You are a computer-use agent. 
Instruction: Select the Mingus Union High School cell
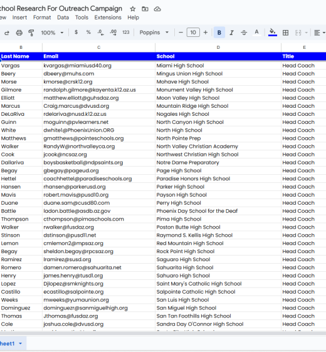(x=218, y=74)
